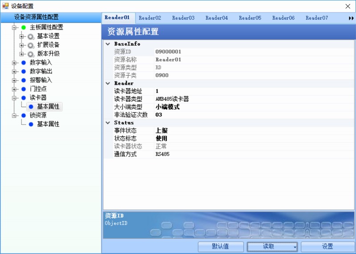The width and height of the screenshot is (356, 254).
Task: Switch to the Reader03 tab
Action: point(183,18)
